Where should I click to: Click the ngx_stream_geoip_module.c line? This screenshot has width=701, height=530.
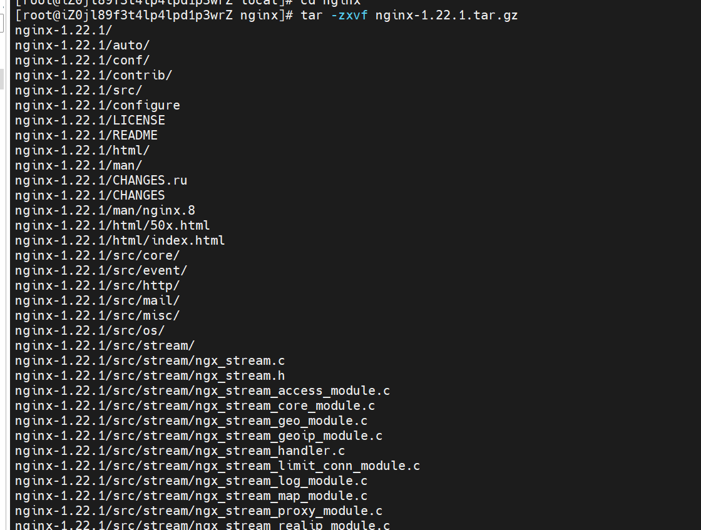199,436
